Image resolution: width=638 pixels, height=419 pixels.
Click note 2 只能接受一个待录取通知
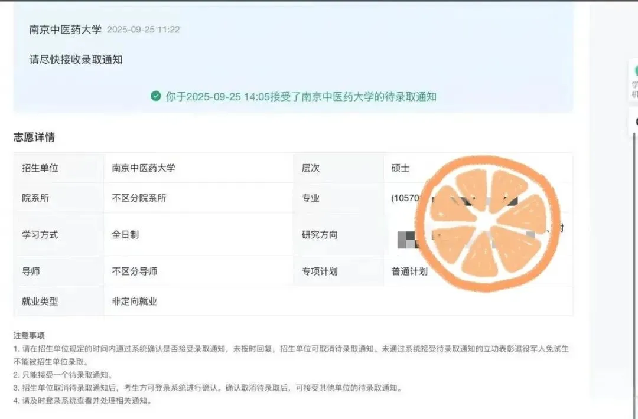click(63, 375)
